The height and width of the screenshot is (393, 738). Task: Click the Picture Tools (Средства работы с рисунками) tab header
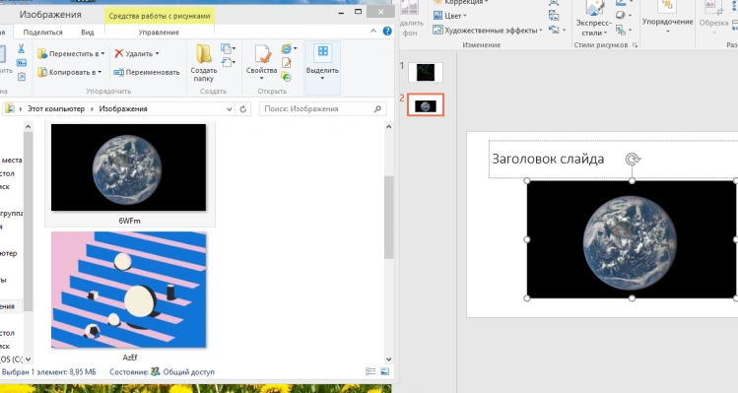pyautogui.click(x=159, y=16)
